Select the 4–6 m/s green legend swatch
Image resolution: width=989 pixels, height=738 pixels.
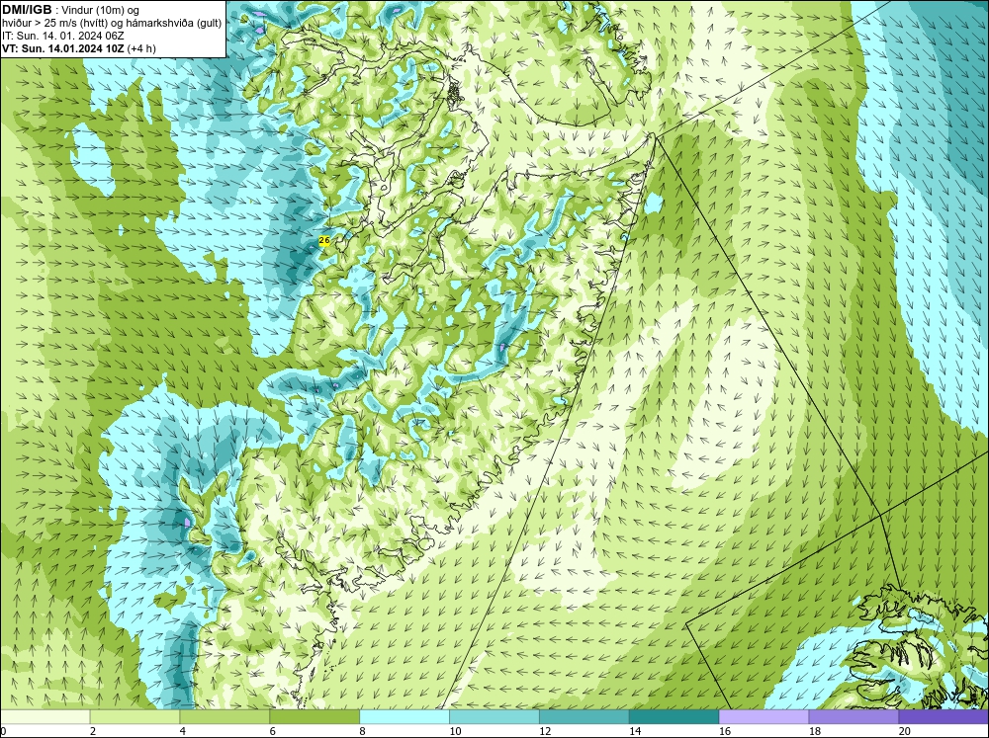225,716
